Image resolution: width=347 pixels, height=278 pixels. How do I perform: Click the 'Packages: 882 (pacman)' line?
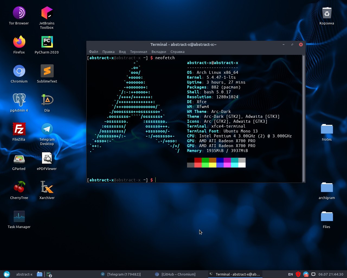[x=214, y=87]
